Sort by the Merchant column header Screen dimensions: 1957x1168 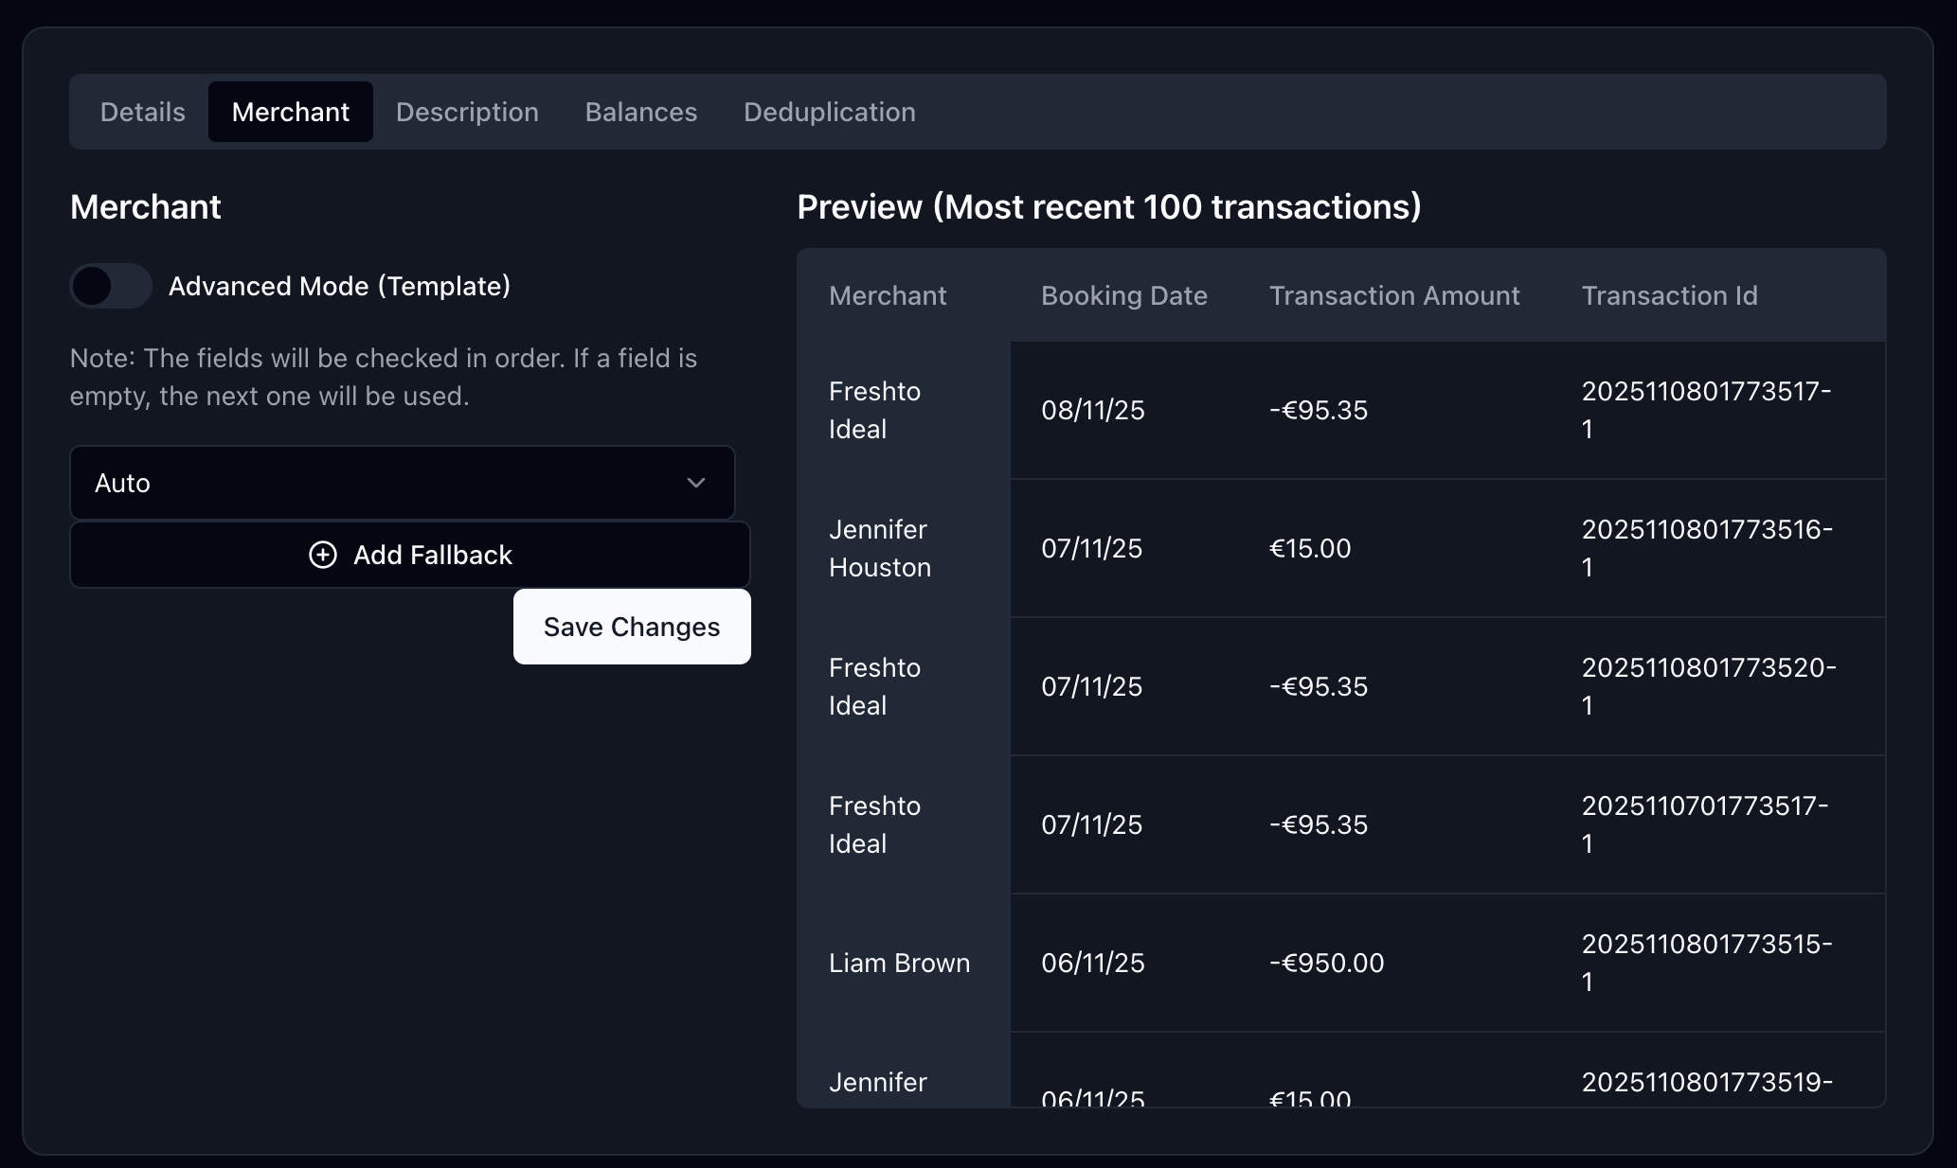pos(887,295)
